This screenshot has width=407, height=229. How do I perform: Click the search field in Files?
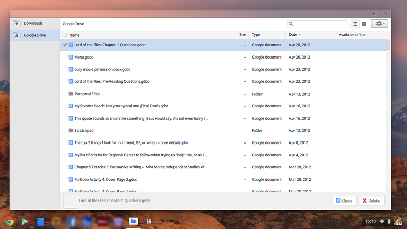pyautogui.click(x=317, y=24)
